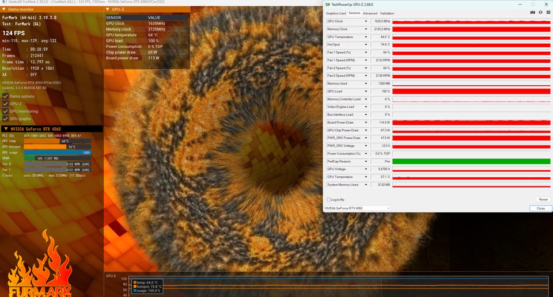Click the Resolution 1920 x 1061 line
553x297 pixels.
(28, 68)
